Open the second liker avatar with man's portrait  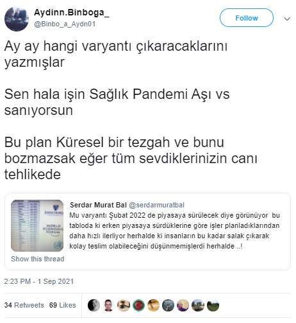click(109, 305)
